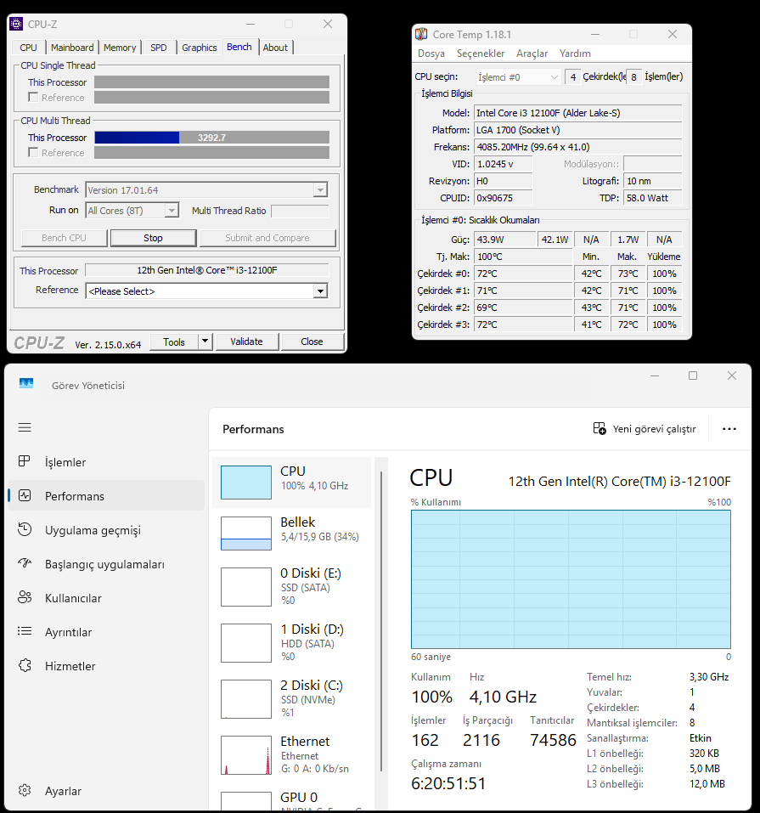This screenshot has width=760, height=813.
Task: Open the Reference Please Select dropdown
Action: pyautogui.click(x=206, y=291)
